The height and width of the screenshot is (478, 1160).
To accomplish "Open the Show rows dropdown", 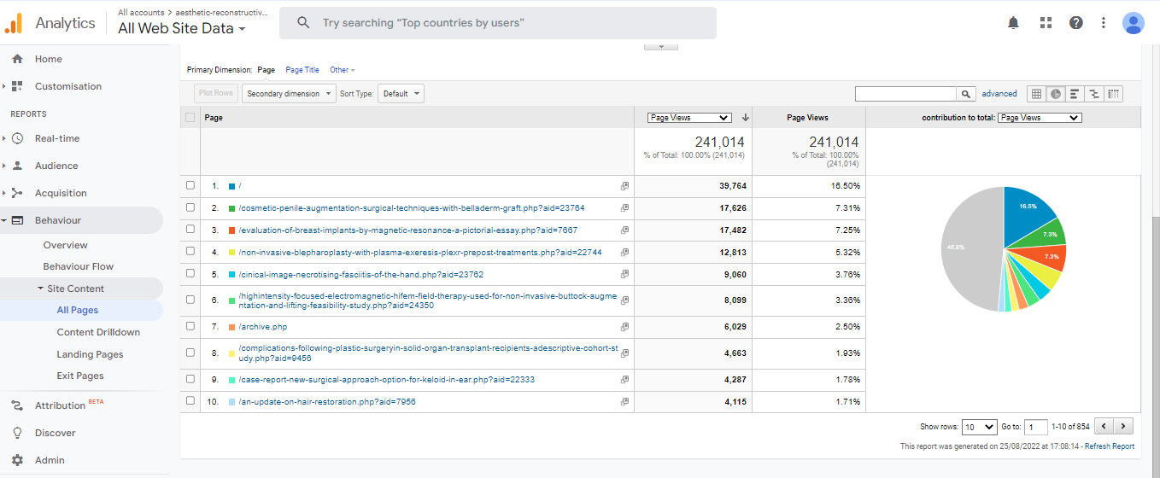I will coord(979,427).
